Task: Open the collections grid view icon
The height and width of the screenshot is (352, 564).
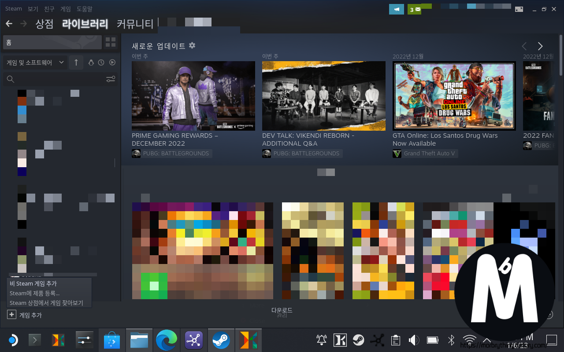Action: pos(111,42)
